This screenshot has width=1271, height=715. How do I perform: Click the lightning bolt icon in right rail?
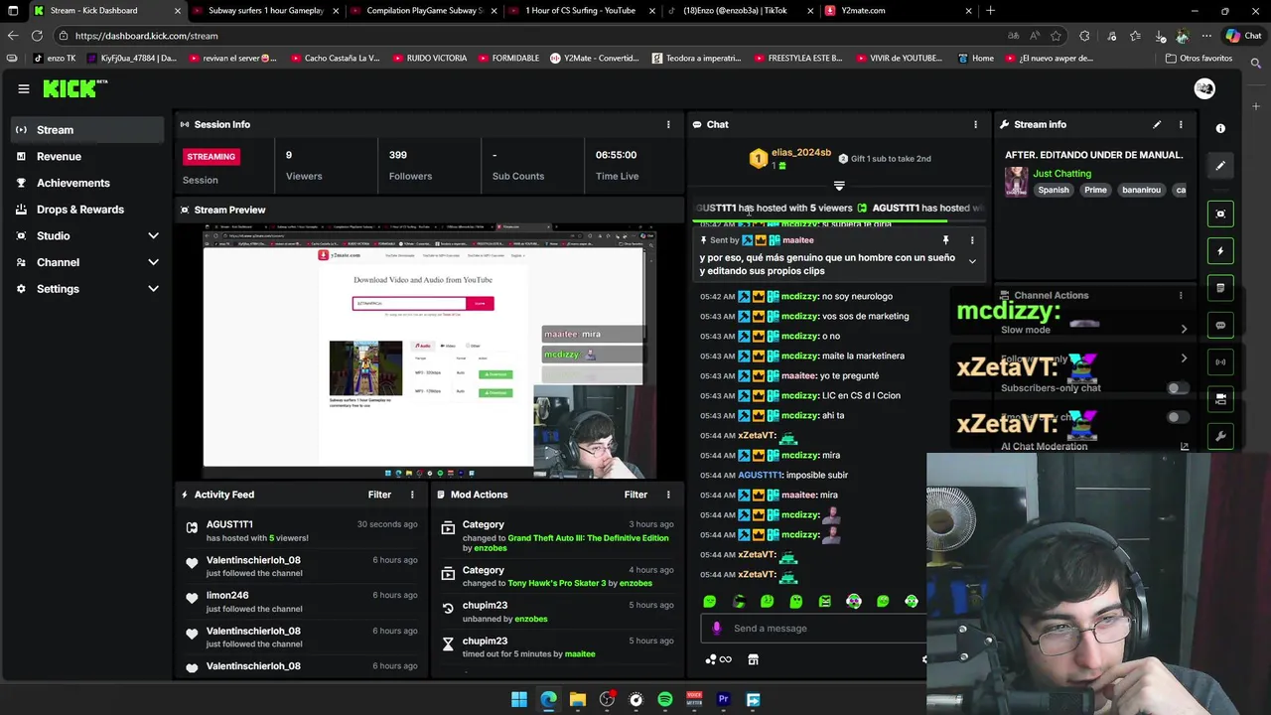point(1220,251)
